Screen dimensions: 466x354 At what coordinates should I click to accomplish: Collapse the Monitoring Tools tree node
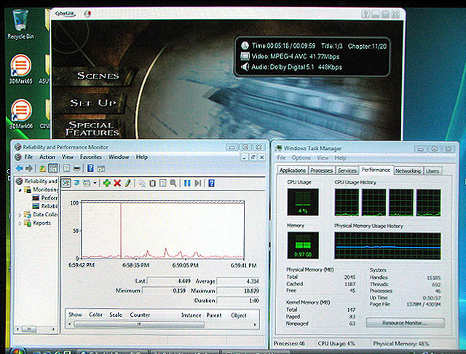[x=20, y=189]
